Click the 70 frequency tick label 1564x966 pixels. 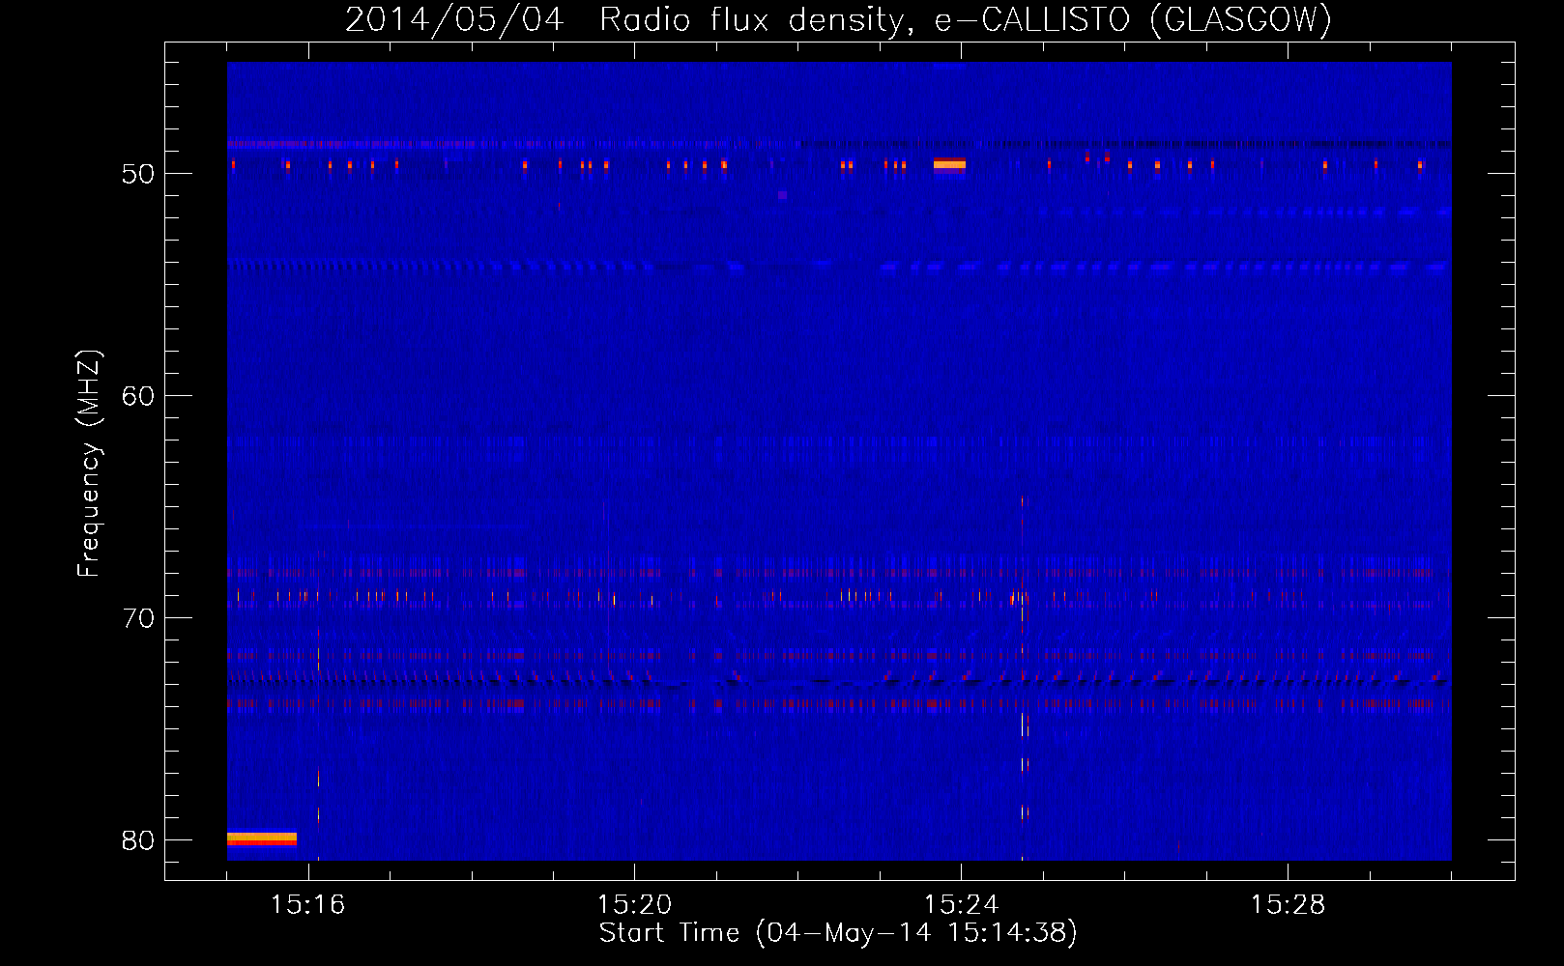(x=138, y=618)
